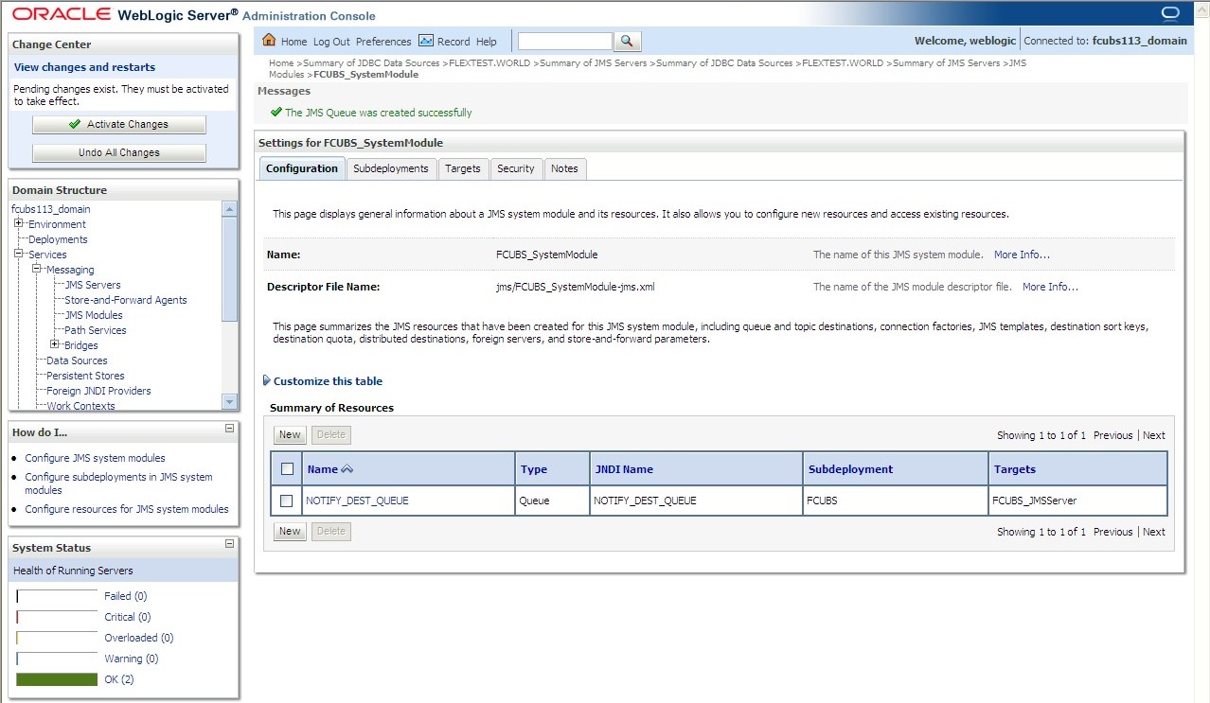
Task: Switch to the Notes tab
Action: coord(564,168)
